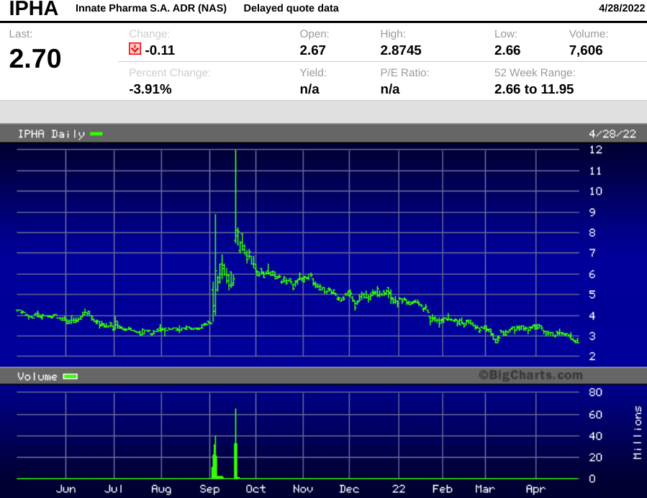The height and width of the screenshot is (498, 647).
Task: Click the low price 2.66
Action: tap(507, 50)
